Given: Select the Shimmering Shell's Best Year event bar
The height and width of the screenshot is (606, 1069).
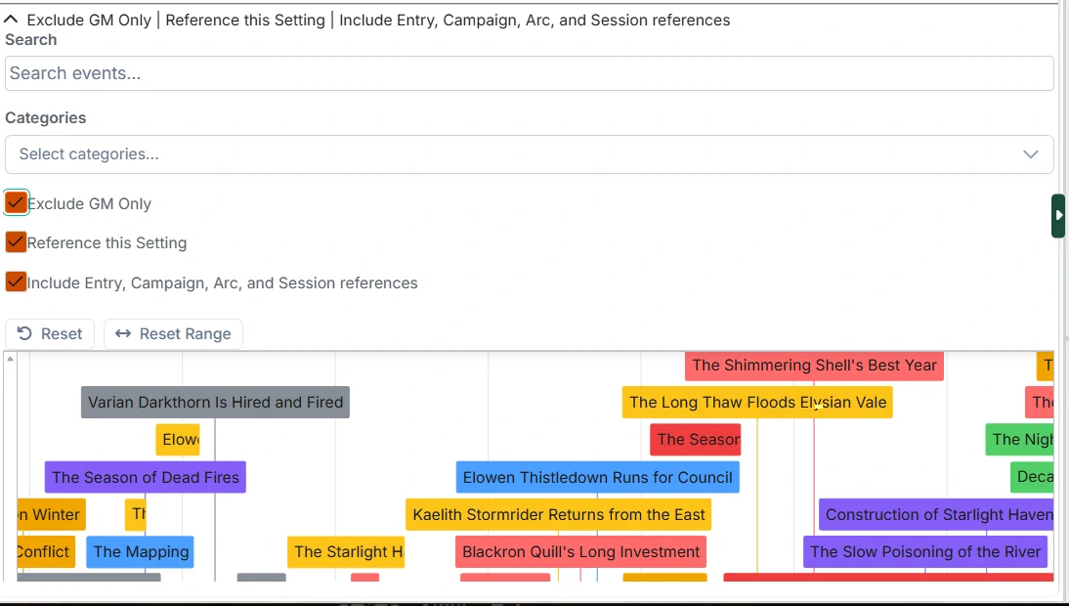Looking at the screenshot, I should (813, 365).
